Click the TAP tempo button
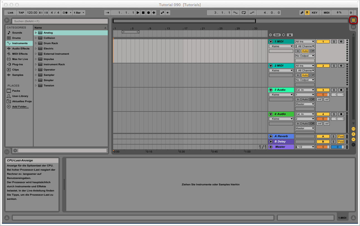This screenshot has width=360, height=226. click(21, 13)
